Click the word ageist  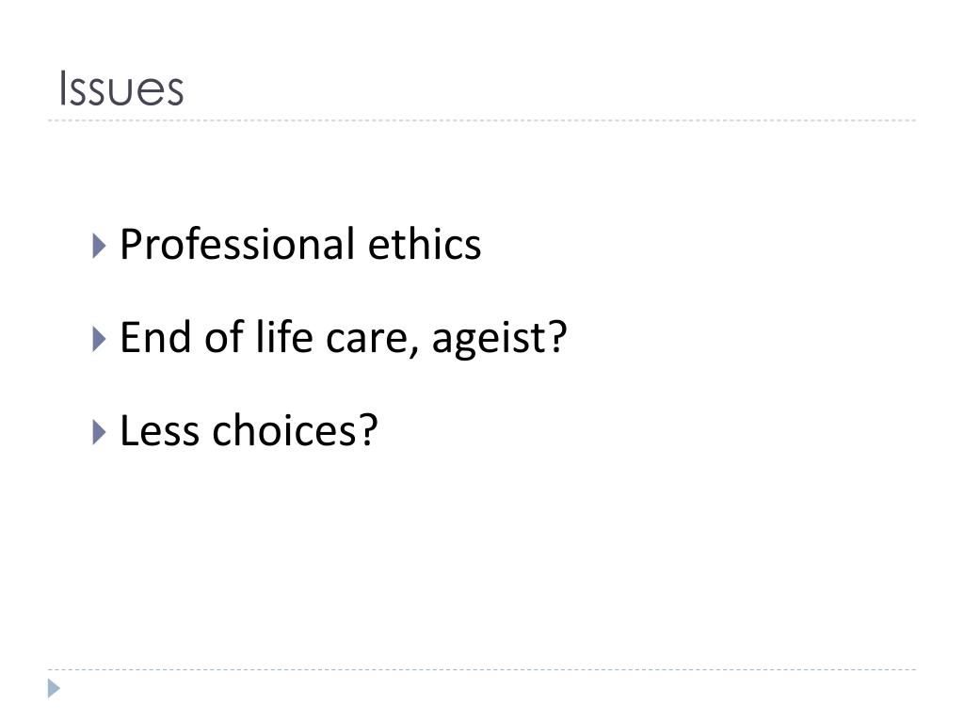coord(489,339)
